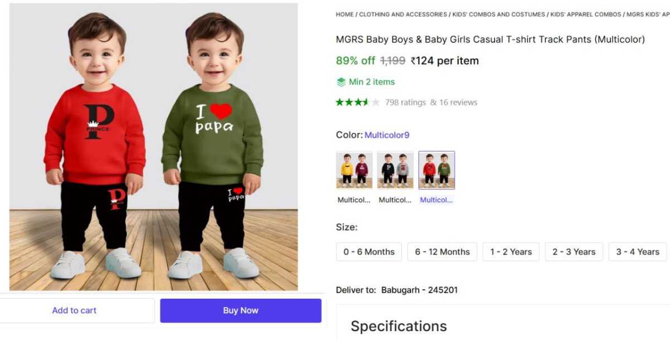This screenshot has height=340, width=670.
Task: Open the 798 ratings link
Action: tap(405, 103)
